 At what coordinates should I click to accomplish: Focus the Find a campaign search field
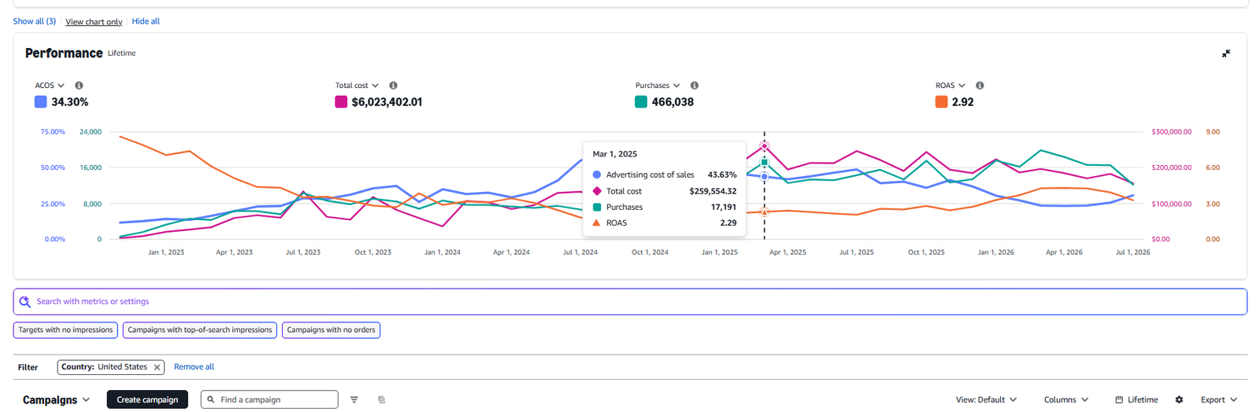point(269,399)
